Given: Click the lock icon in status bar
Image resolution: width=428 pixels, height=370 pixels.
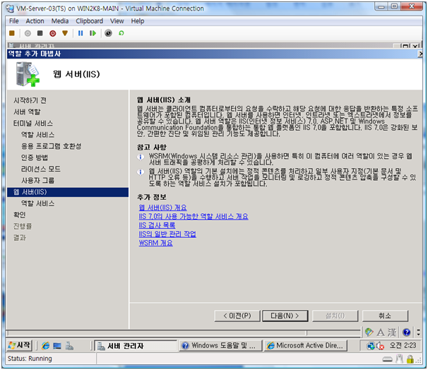Looking at the screenshot, I should pyautogui.click(x=410, y=359).
